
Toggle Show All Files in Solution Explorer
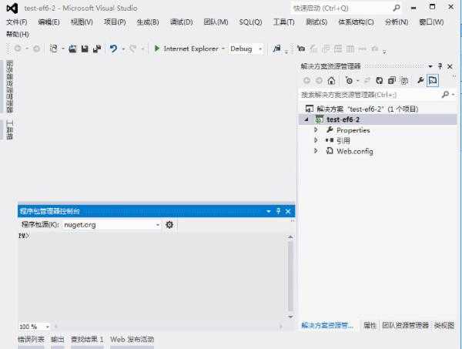(404, 80)
